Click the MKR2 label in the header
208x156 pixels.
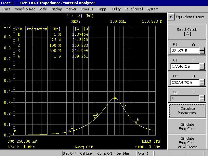point(76,21)
